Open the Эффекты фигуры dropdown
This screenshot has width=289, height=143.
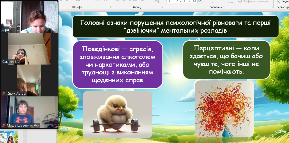pos(254,2)
